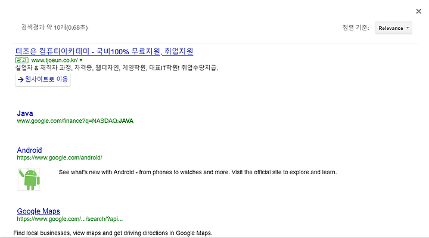The width and height of the screenshot is (429, 238).
Task: Open the Google Maps result title
Action: [39, 211]
